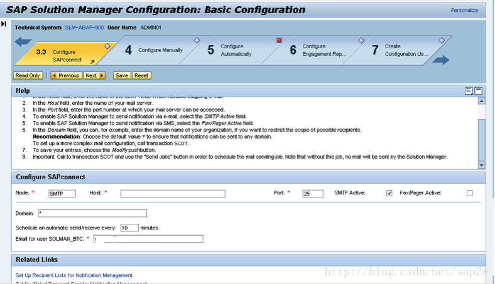The height and width of the screenshot is (284, 495).
Task: Click red status icon on Configure Automatically
Action: [x=279, y=40]
